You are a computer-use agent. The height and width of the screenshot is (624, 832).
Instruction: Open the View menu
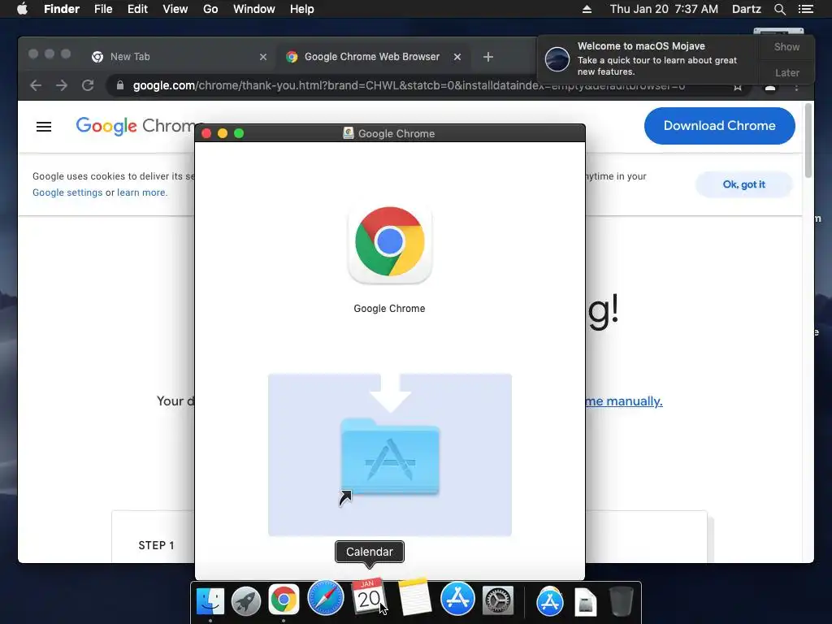point(175,9)
